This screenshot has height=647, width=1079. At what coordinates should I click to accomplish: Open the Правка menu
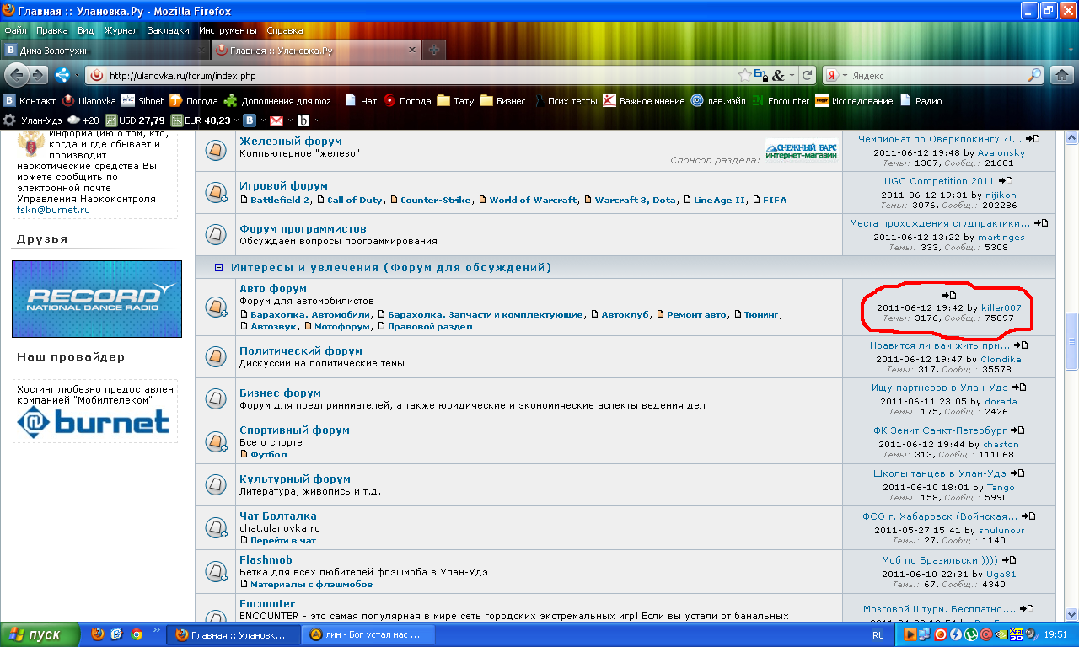52,30
